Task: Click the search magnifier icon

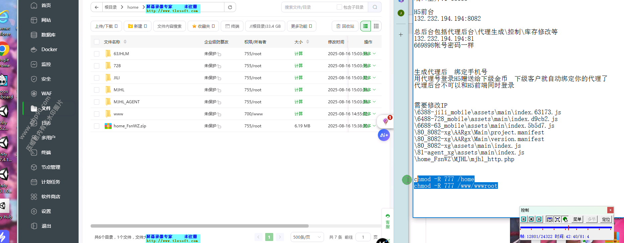Action: coord(375,7)
